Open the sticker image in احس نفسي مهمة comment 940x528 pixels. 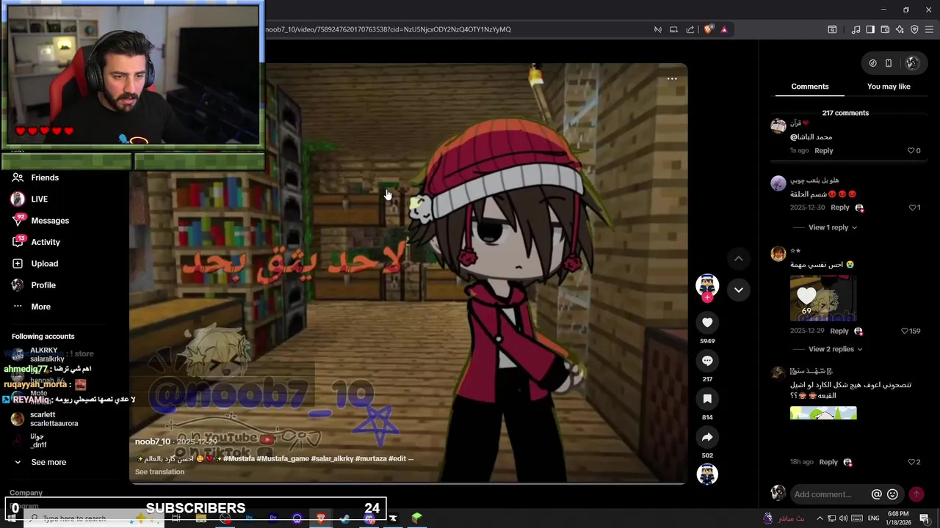823,298
